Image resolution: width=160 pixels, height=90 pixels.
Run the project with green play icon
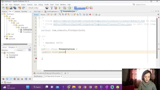pyautogui.click(x=60, y=8)
